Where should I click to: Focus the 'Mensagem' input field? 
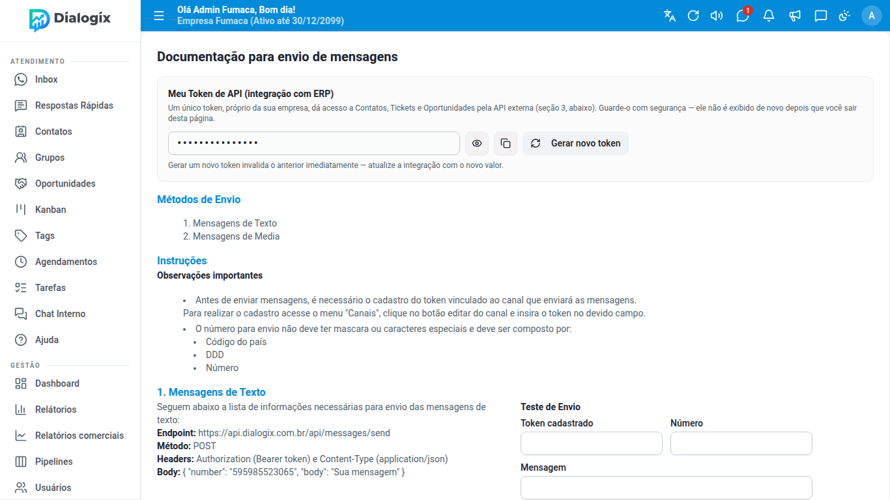[667, 488]
